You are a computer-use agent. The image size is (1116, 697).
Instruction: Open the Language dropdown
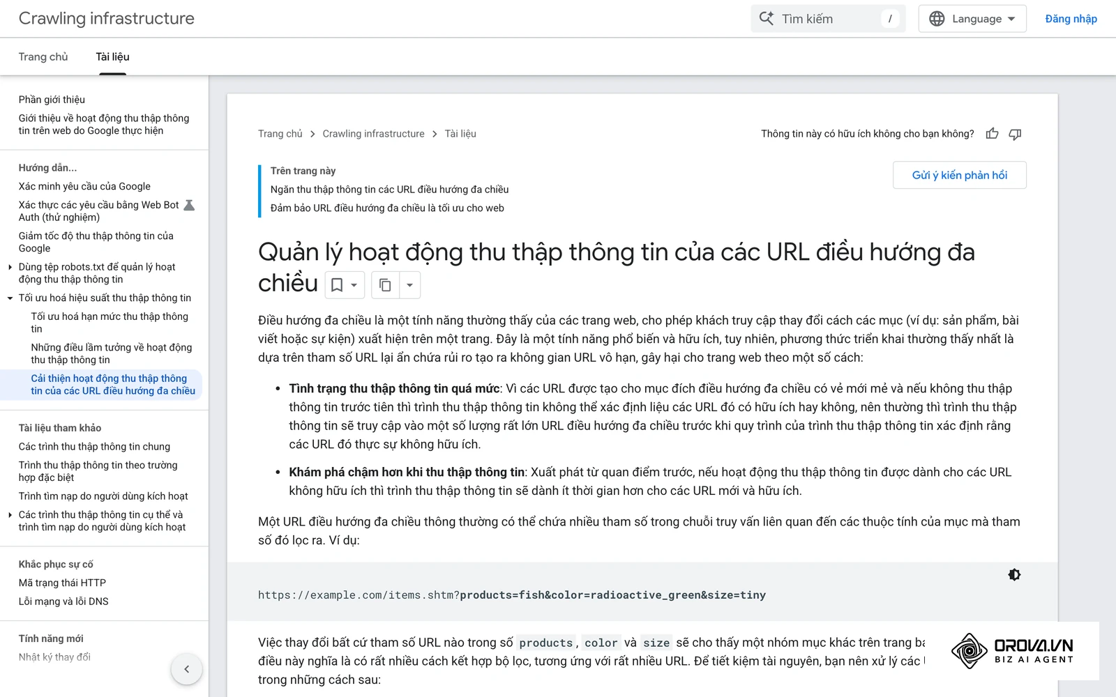972,19
